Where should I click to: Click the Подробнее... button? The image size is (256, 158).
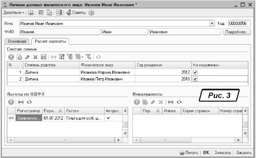click(x=236, y=32)
